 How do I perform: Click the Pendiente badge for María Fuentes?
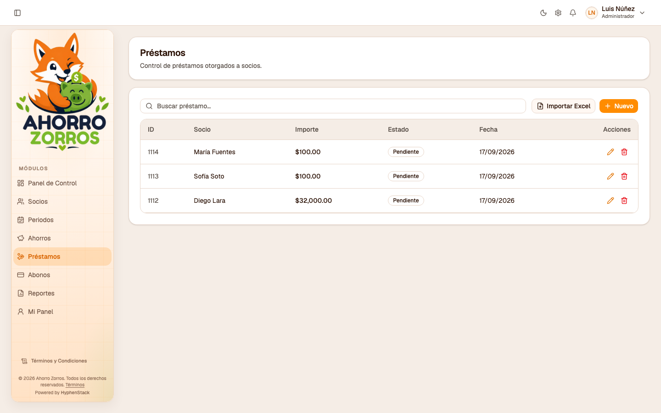click(406, 152)
